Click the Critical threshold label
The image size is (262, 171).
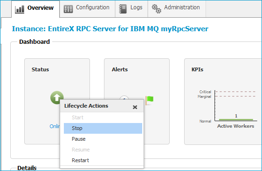pos(205,92)
